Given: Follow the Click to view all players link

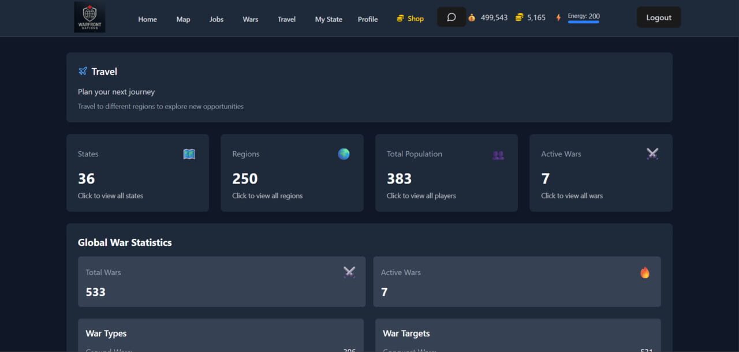Looking at the screenshot, I should point(421,196).
